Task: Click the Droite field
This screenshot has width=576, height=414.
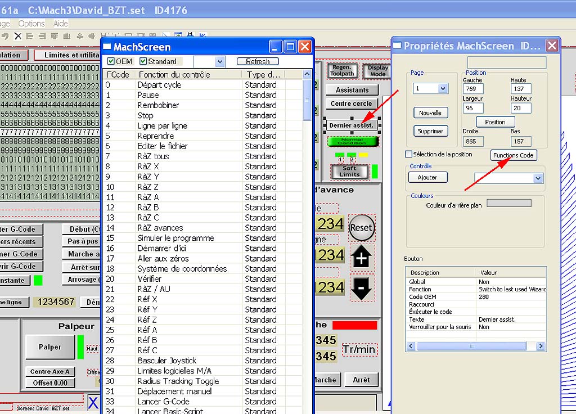Action: tap(473, 141)
